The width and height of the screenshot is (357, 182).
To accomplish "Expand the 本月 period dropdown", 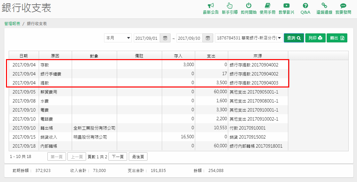I will [118, 38].
